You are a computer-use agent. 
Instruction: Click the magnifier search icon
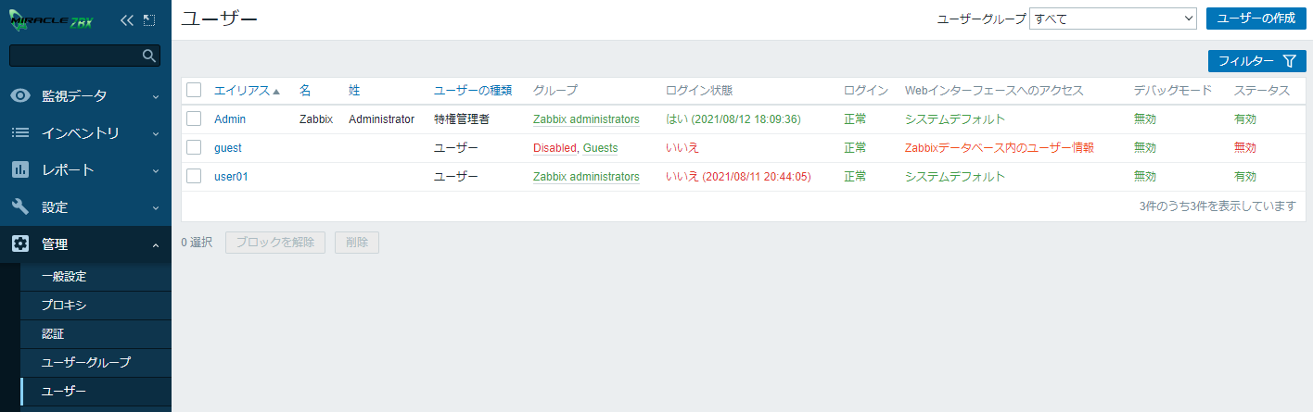(148, 56)
